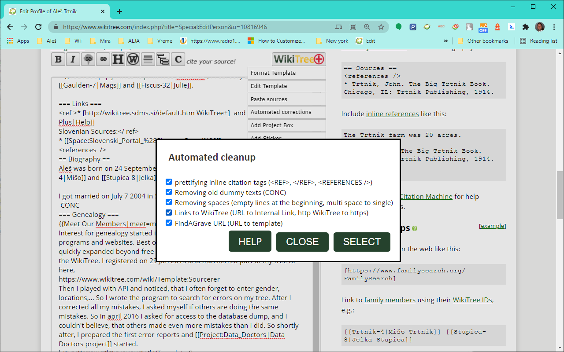Bookmark this page with the star
Viewport: 564px width, 352px height.
pyautogui.click(x=381, y=27)
